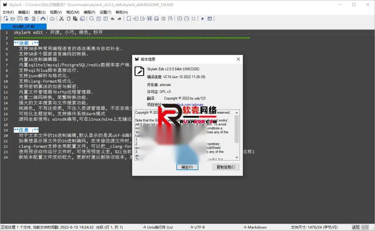
Task: Open the 搜索(S) menu
Action: point(40,12)
